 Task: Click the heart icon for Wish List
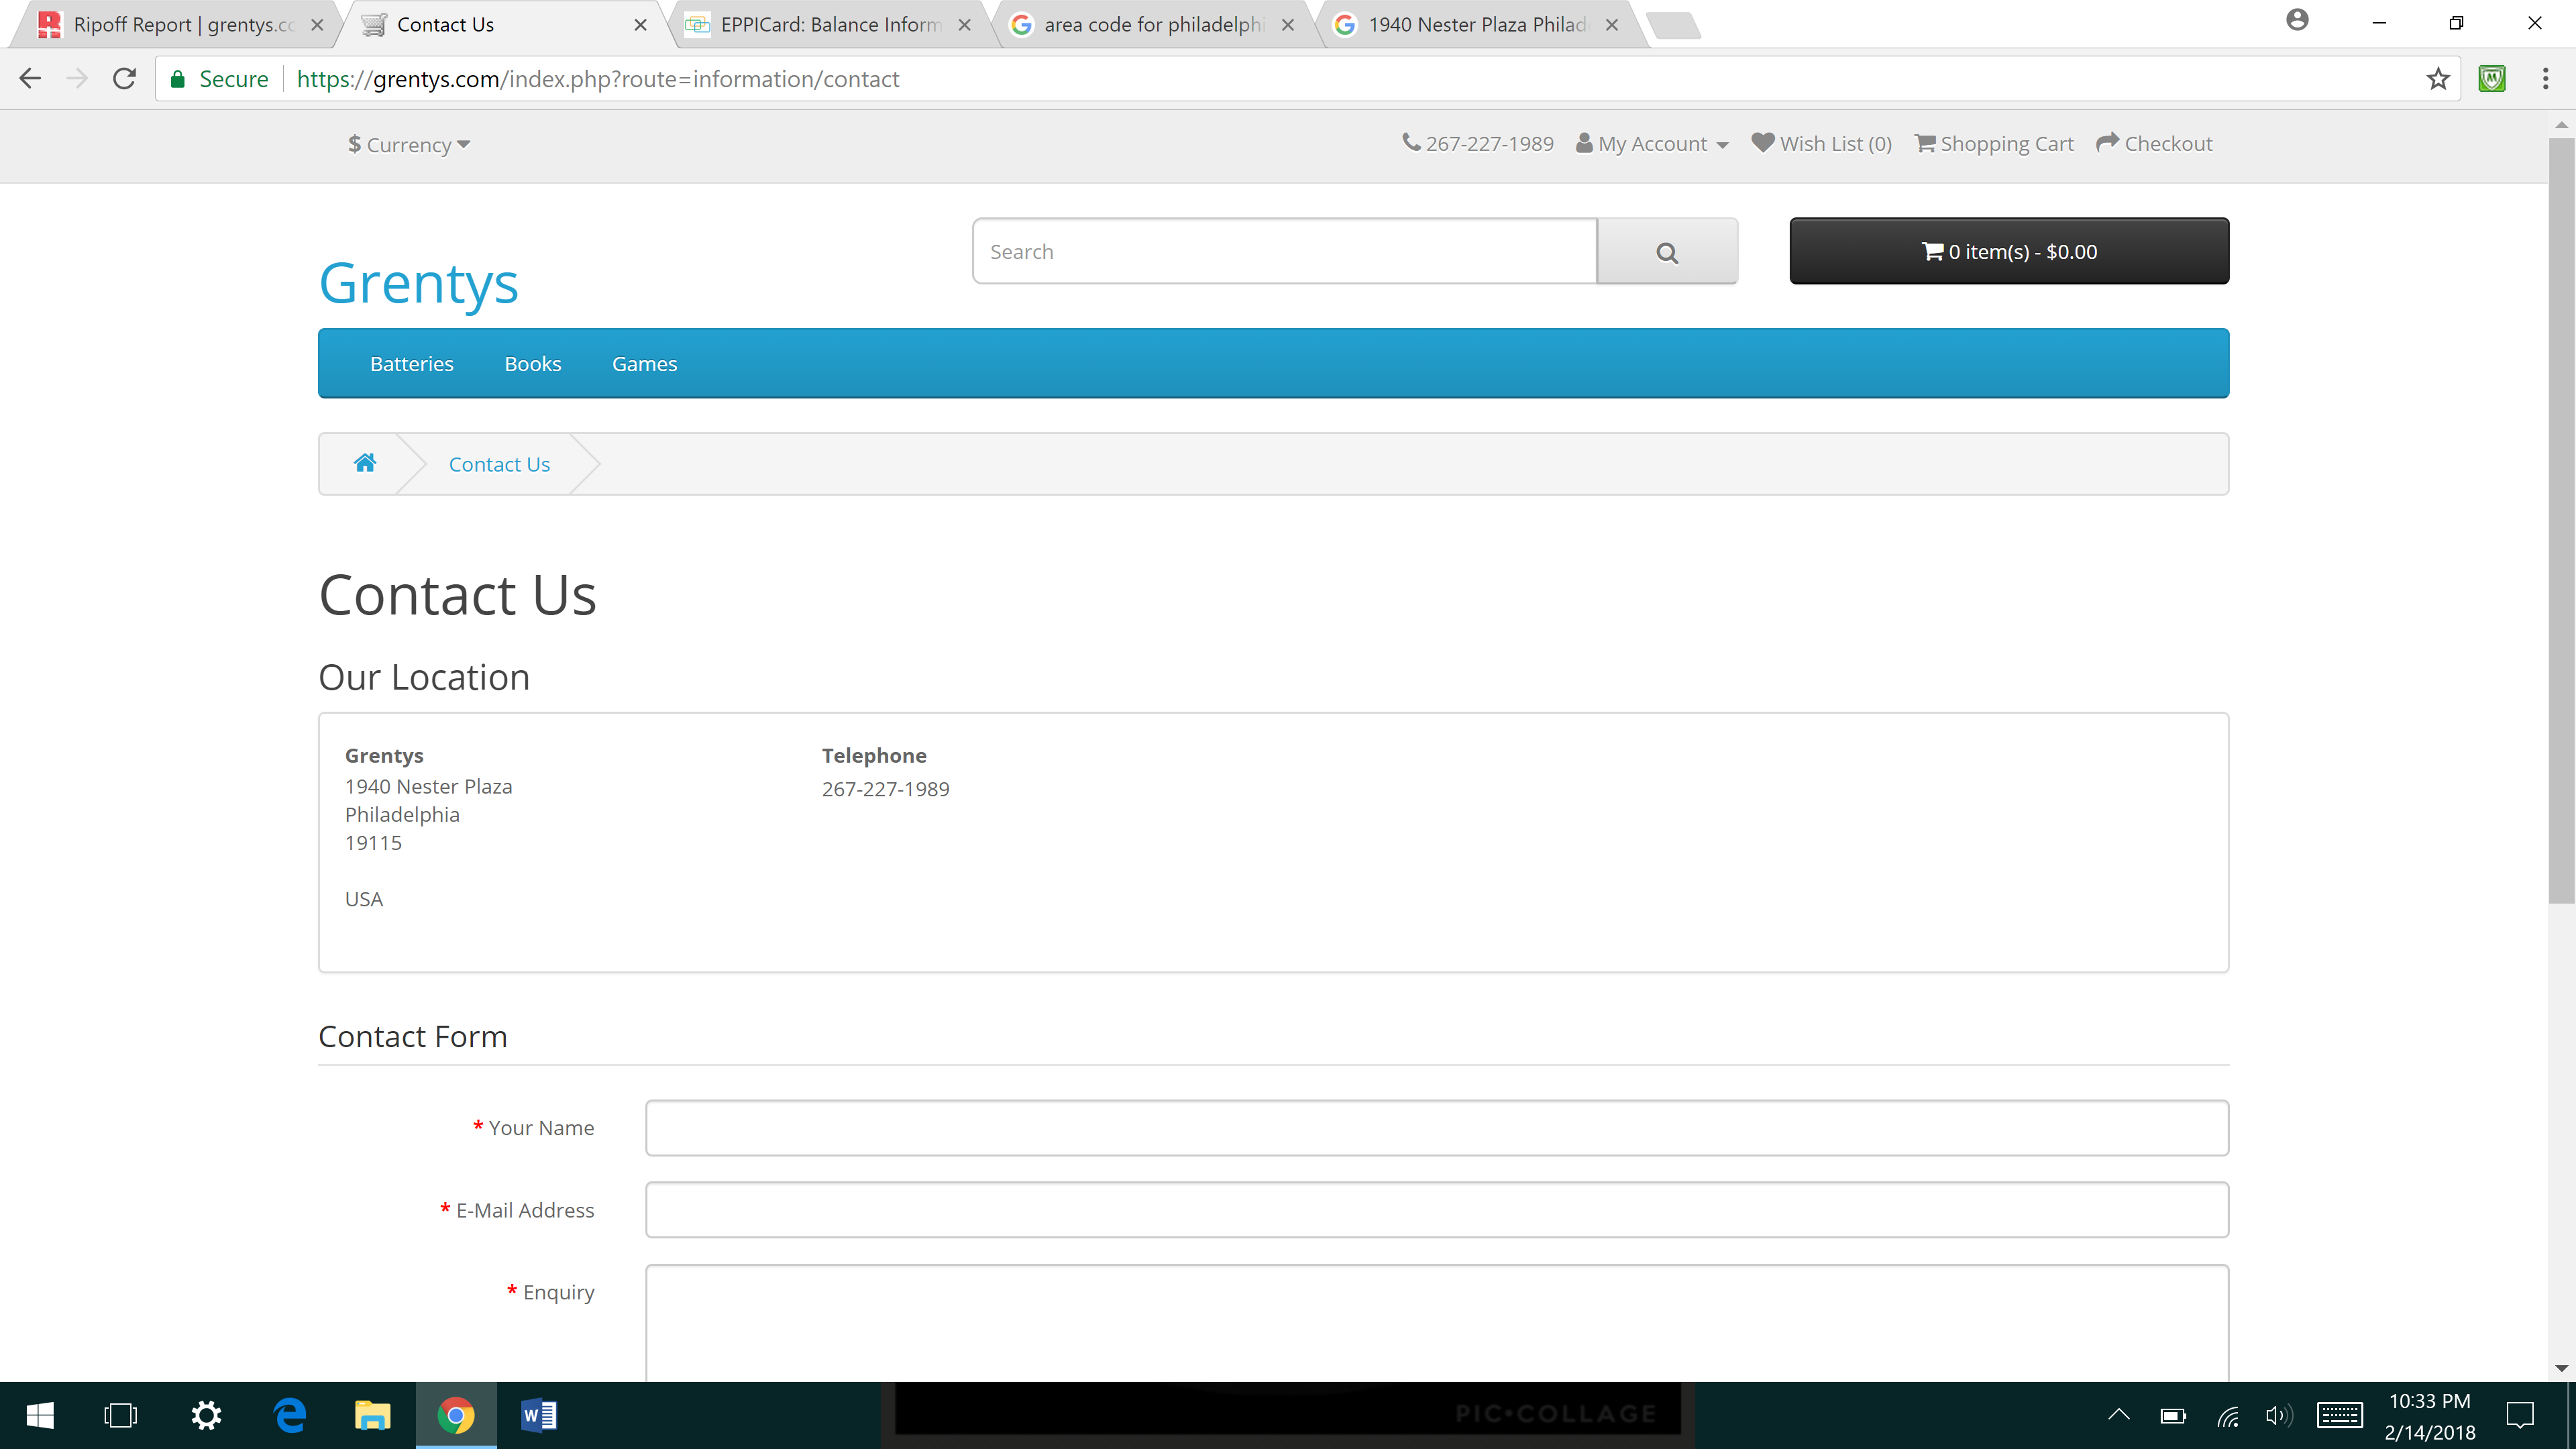1763,143
